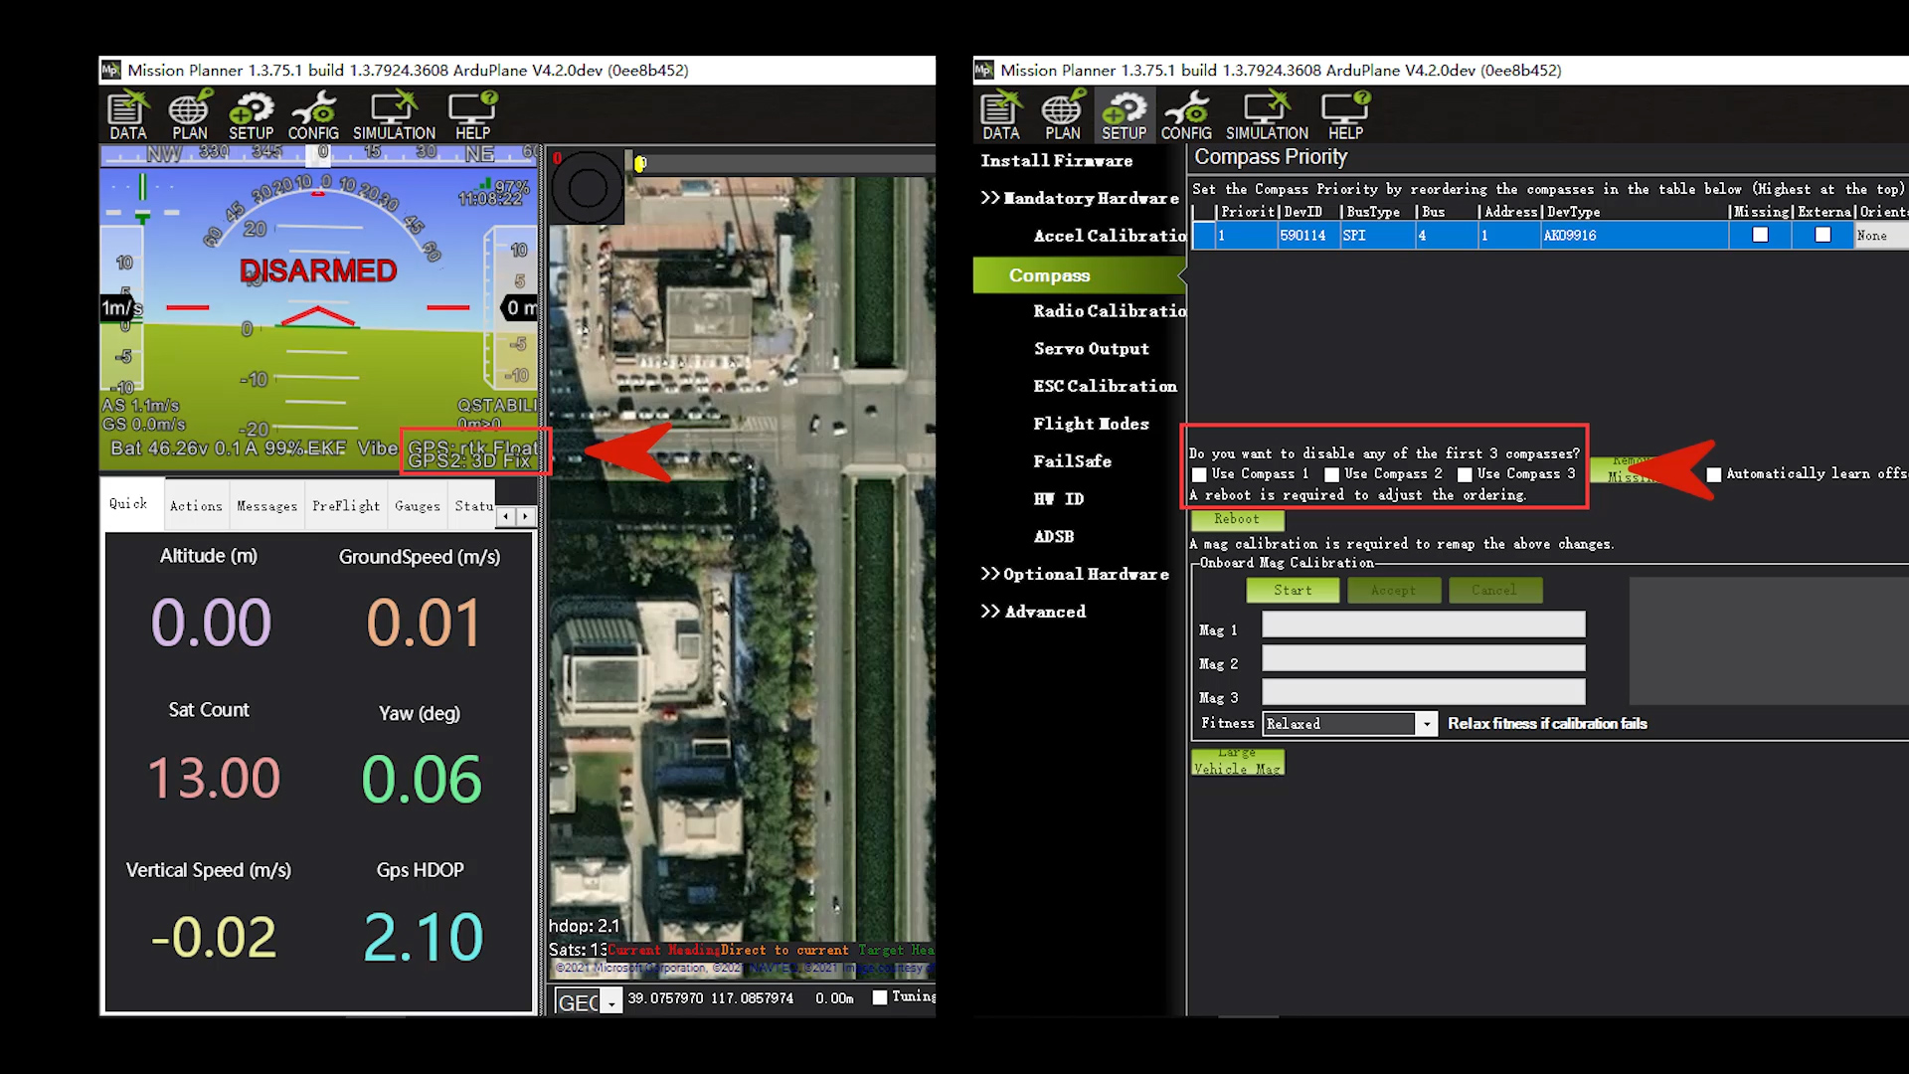
Task: Open HELP icon in left Mission Planner window
Action: [x=472, y=115]
